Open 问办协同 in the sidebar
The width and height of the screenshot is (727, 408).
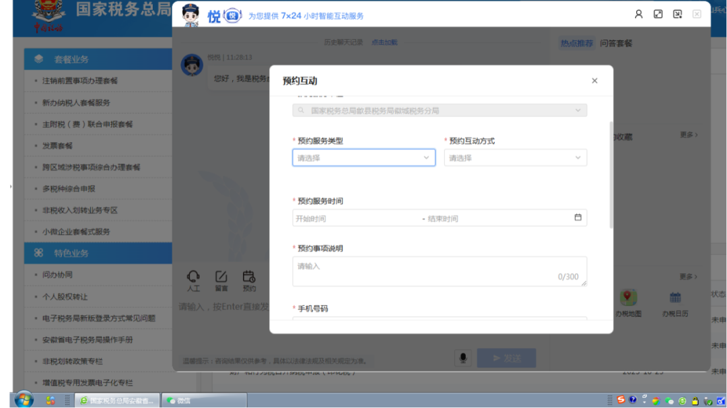[x=57, y=275]
